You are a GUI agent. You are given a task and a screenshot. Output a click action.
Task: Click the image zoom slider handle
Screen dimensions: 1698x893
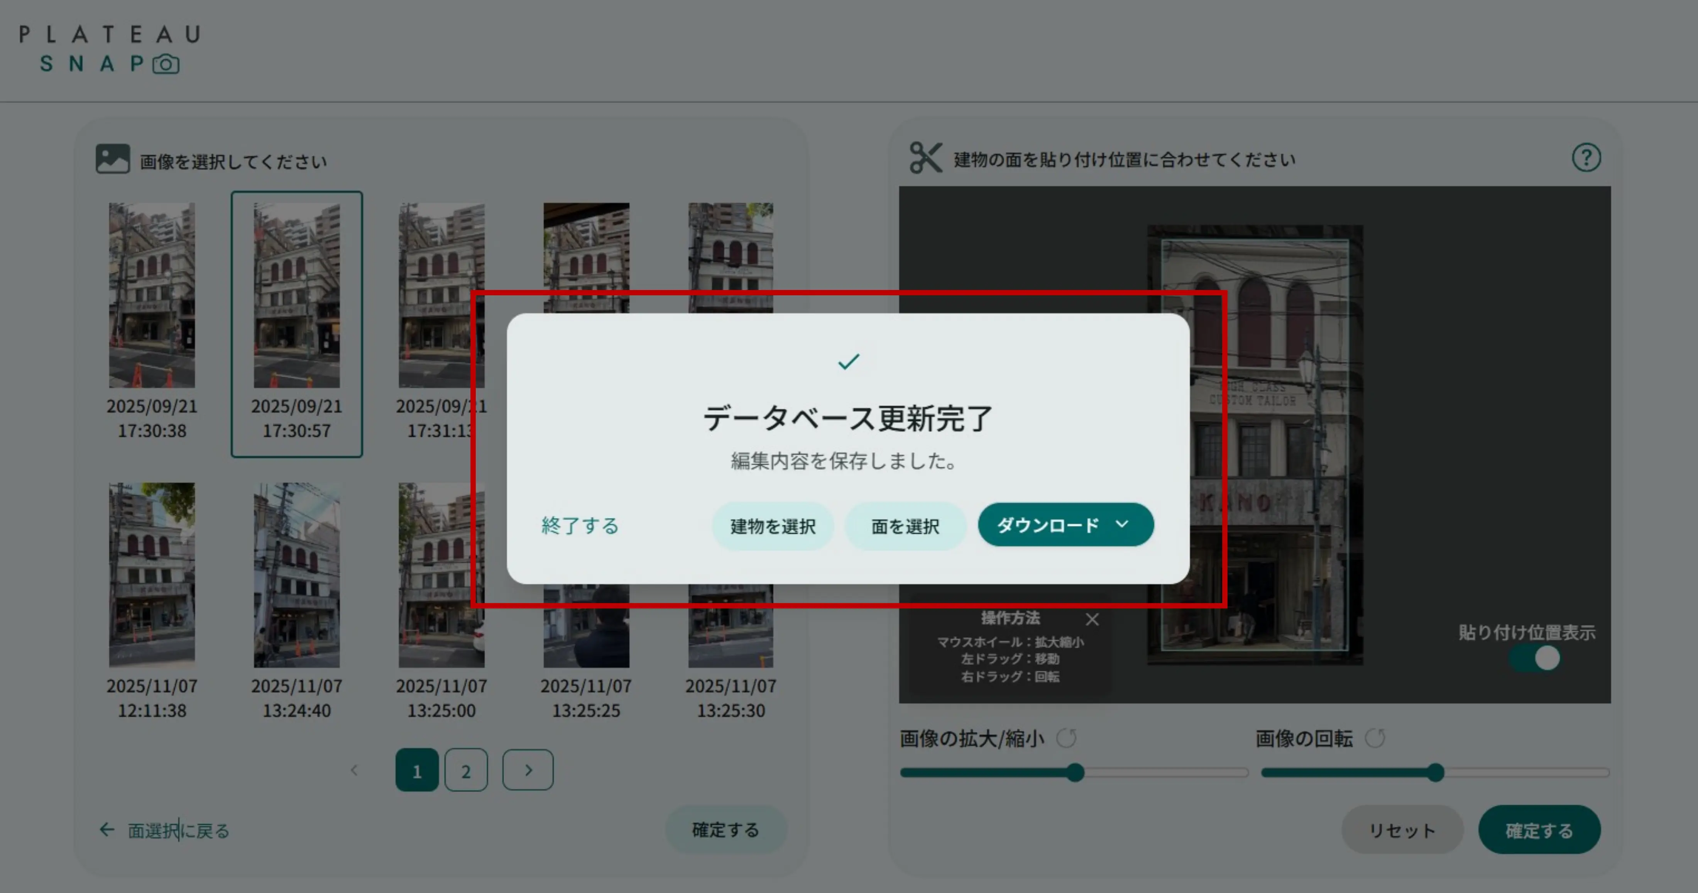tap(1075, 772)
